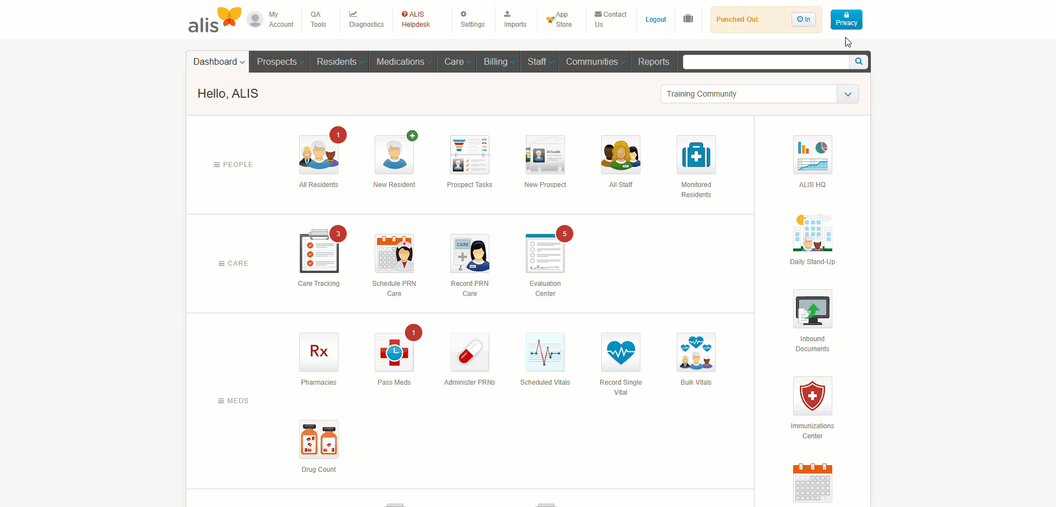Open the Pharmacies Rx icon

319,352
